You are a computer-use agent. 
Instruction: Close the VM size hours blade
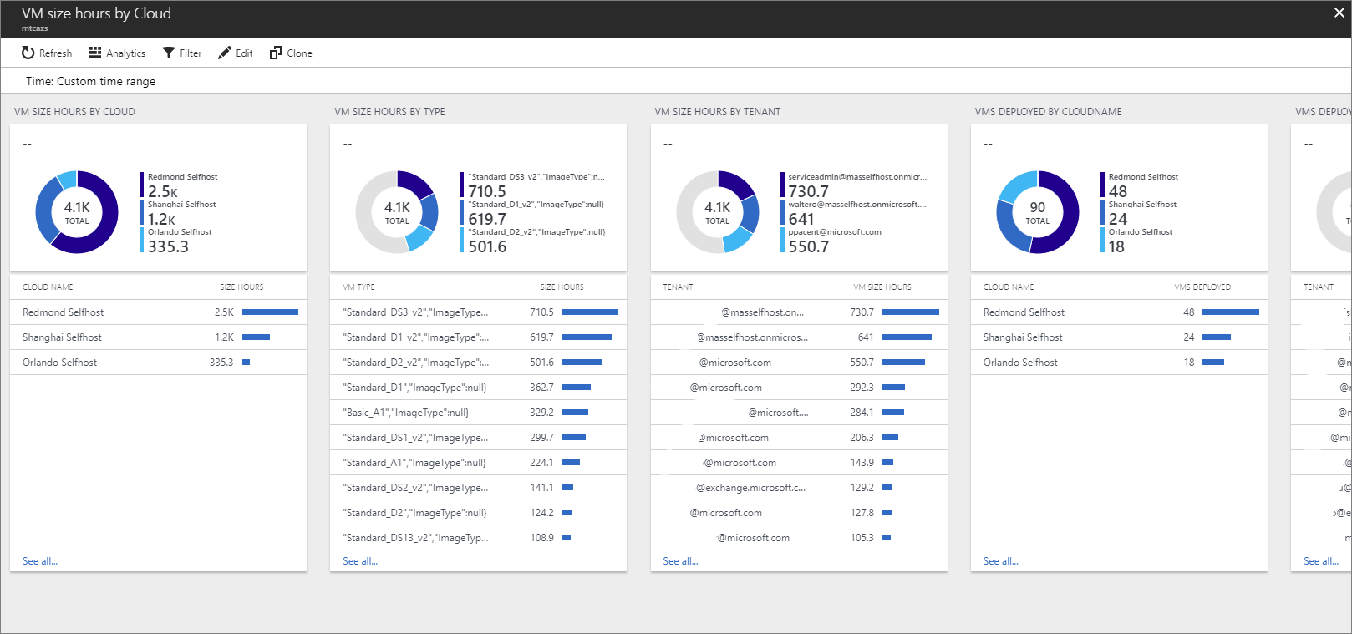click(x=1339, y=13)
